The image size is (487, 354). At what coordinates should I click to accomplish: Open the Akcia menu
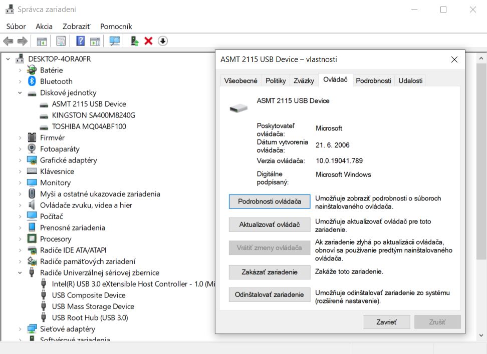(x=44, y=26)
